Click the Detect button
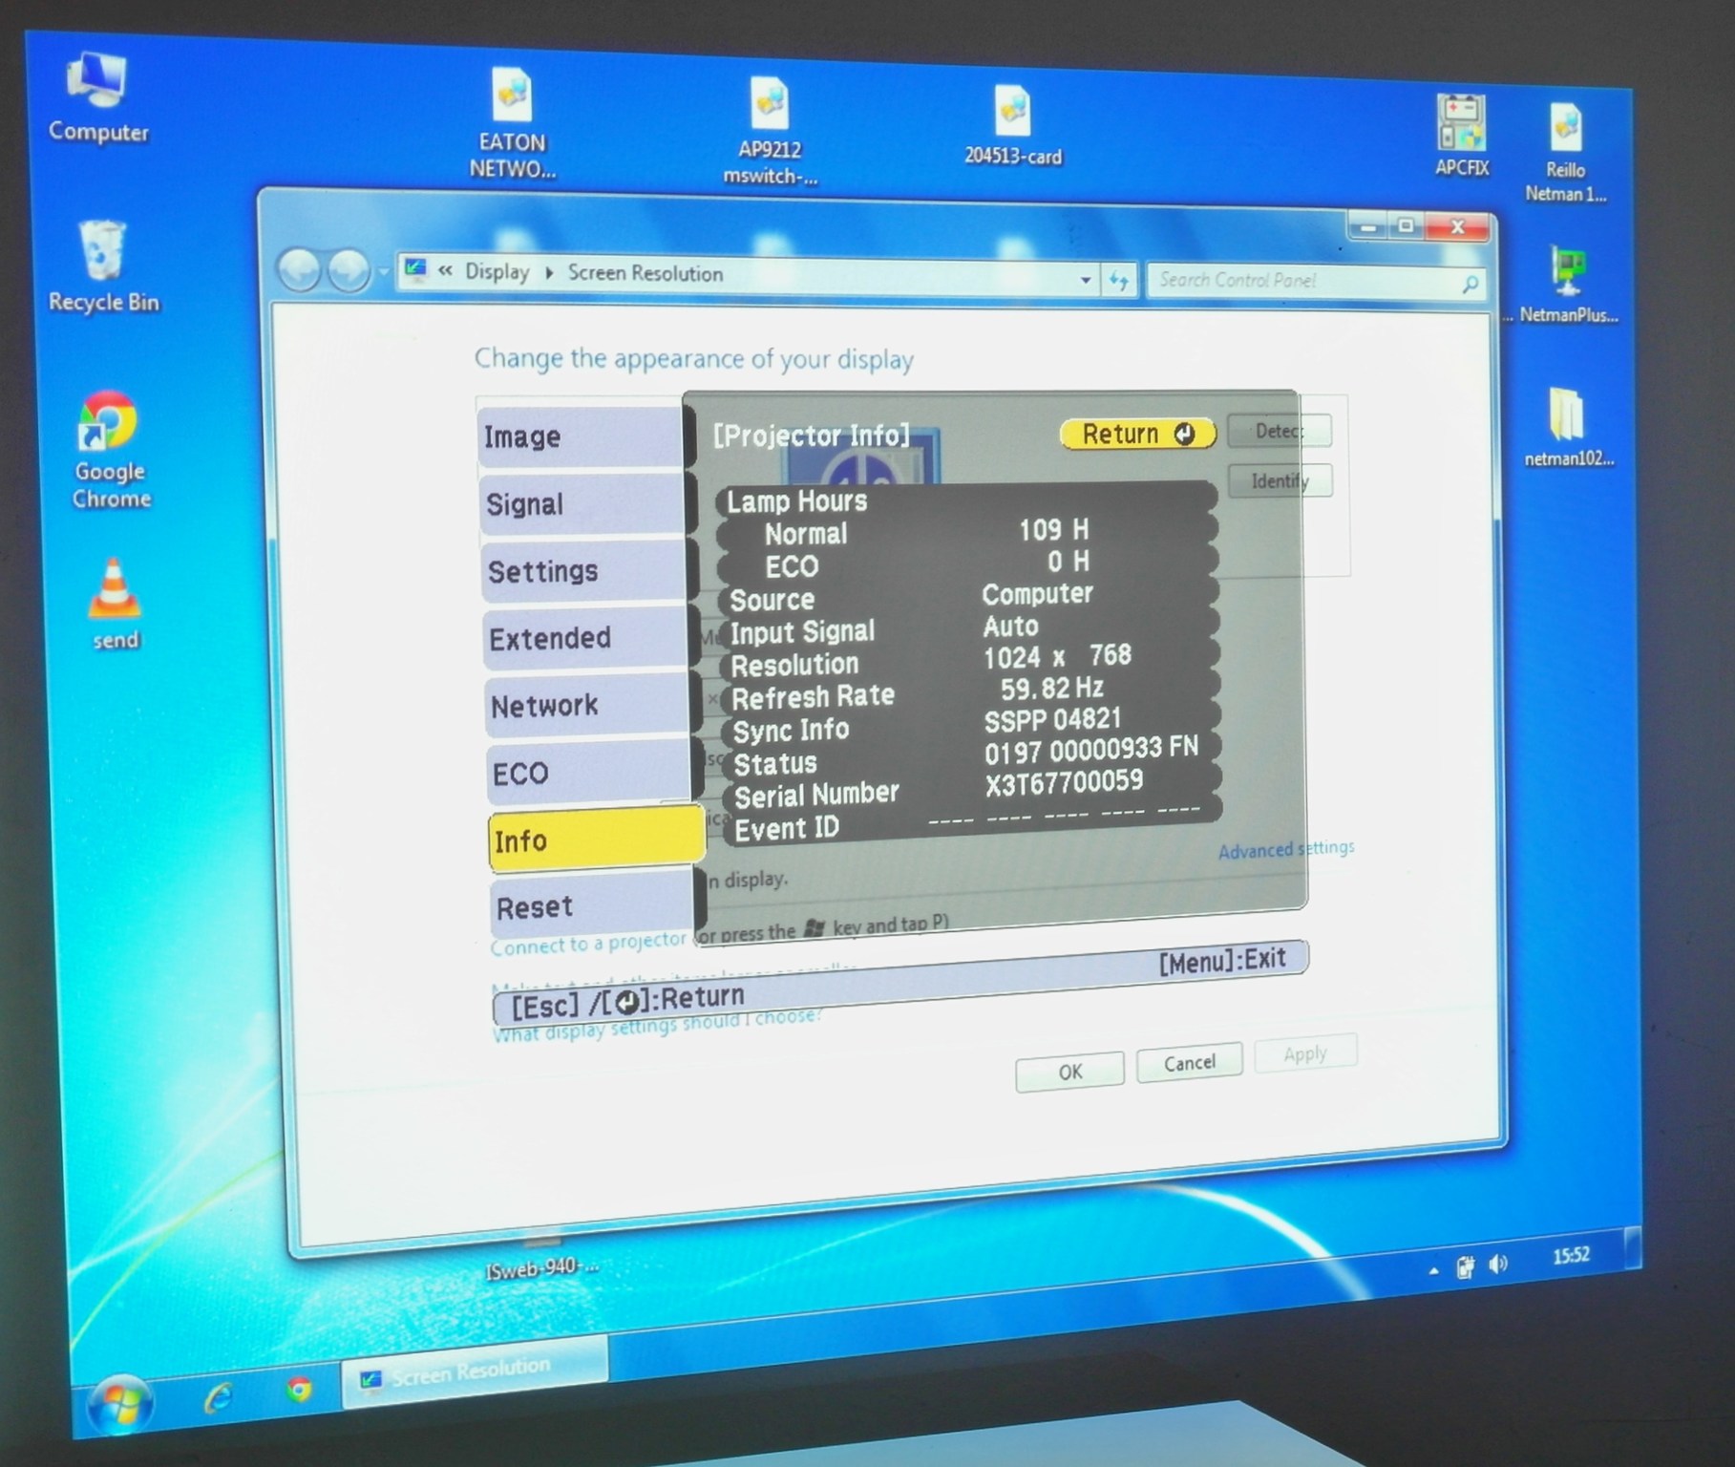Image resolution: width=1735 pixels, height=1467 pixels. click(1279, 431)
